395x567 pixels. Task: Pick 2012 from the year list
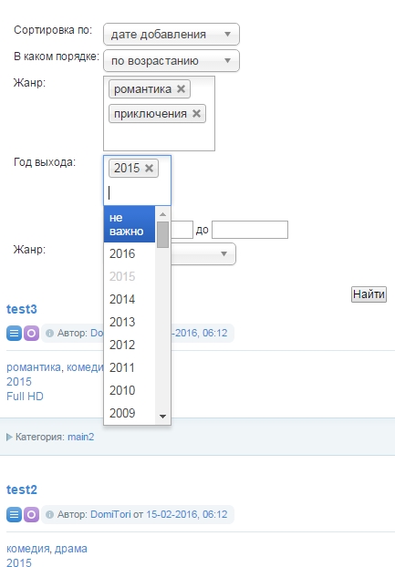[130, 345]
